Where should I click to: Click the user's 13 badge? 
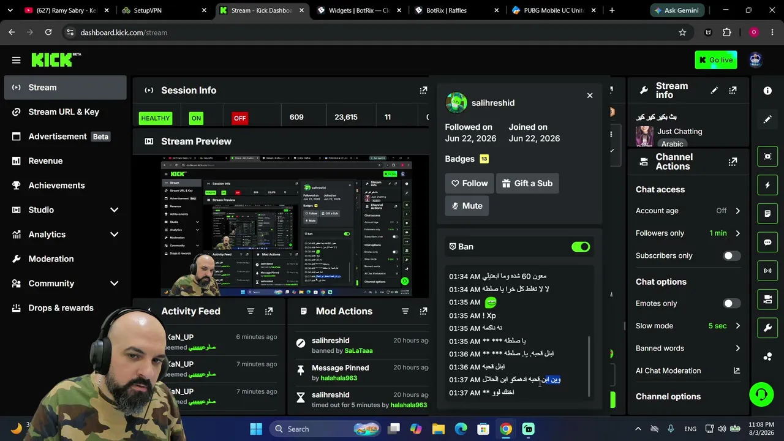coord(484,159)
